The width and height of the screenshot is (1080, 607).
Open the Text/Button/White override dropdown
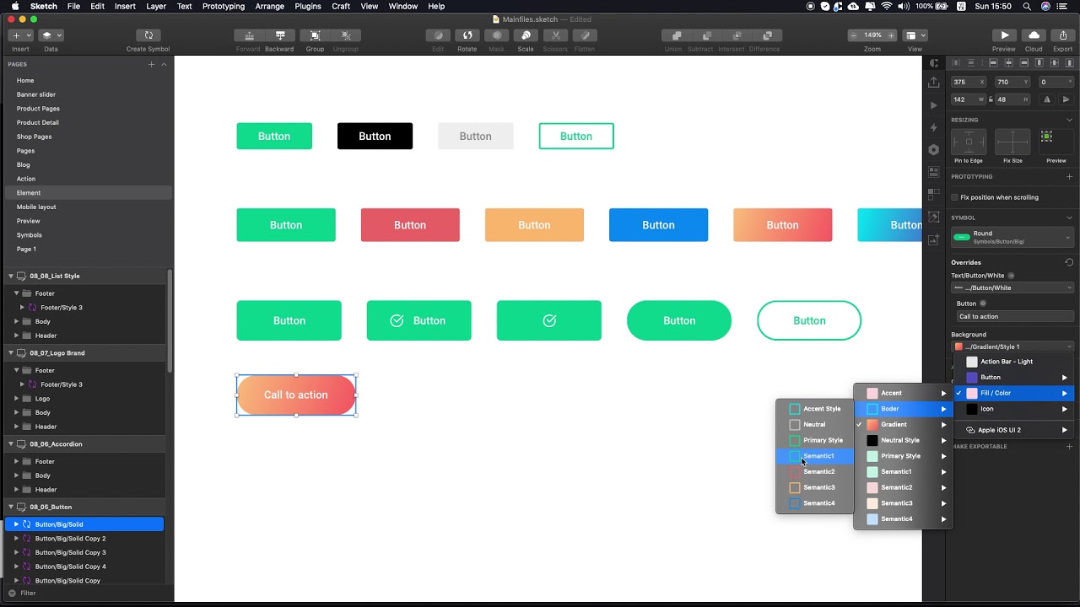pyautogui.click(x=1012, y=287)
